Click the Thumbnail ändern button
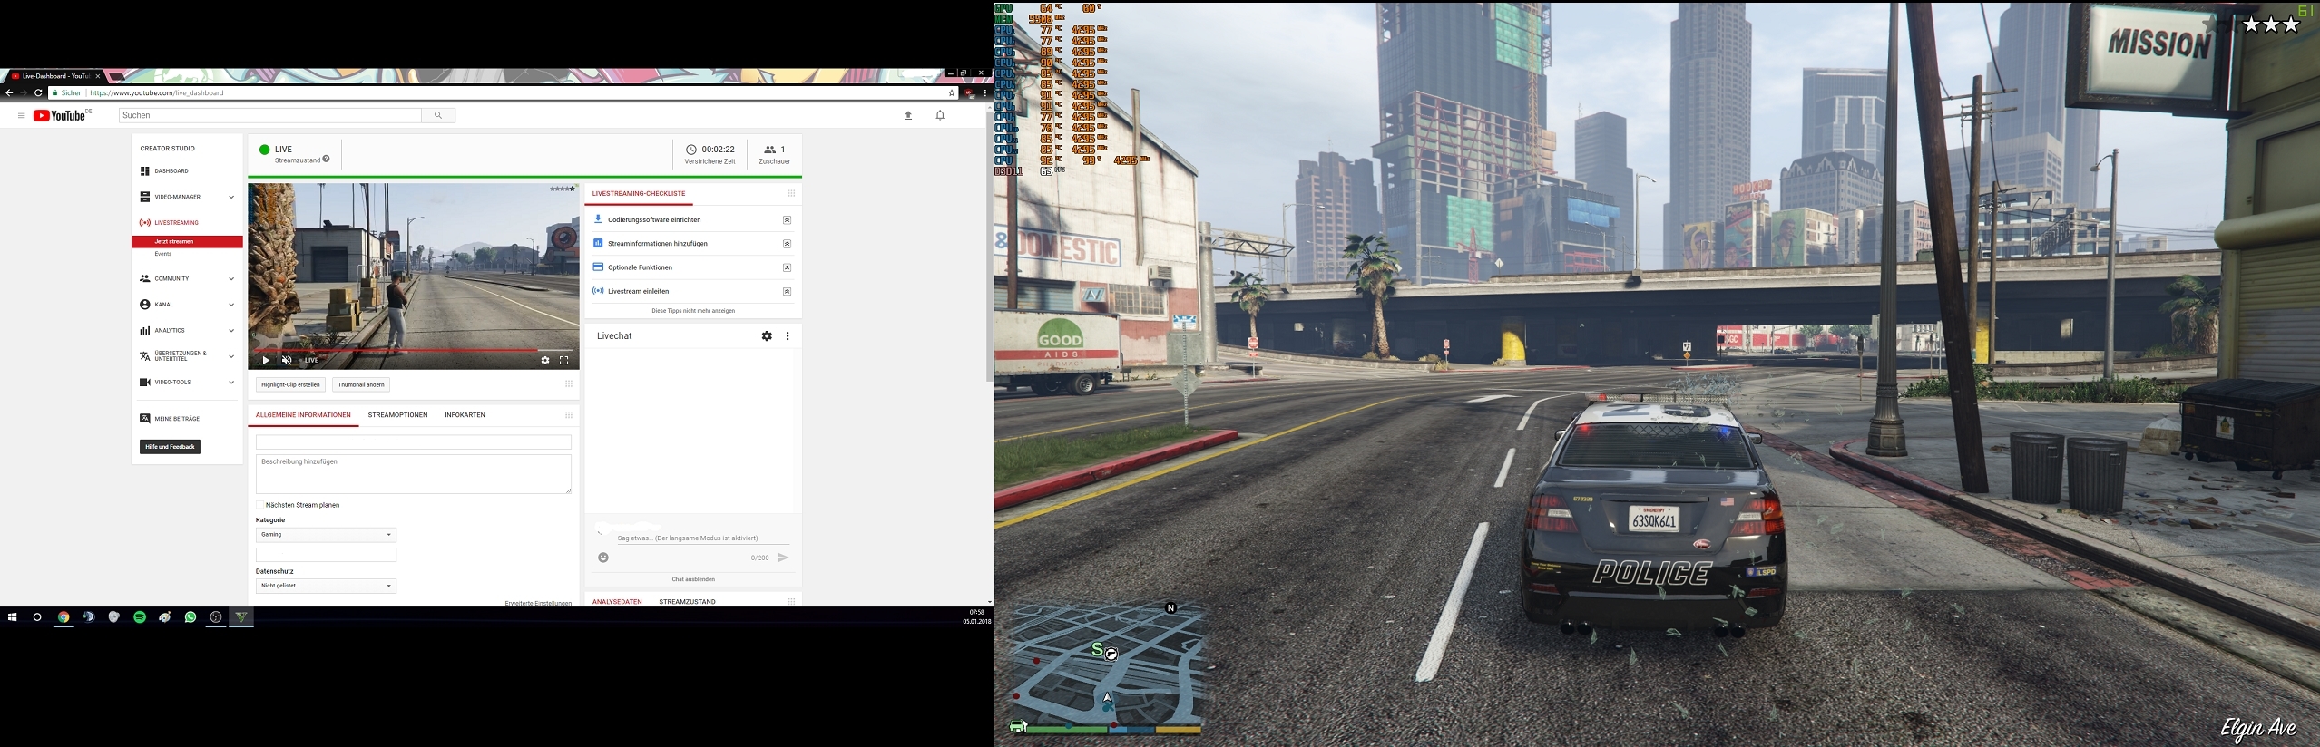This screenshot has width=2320, height=747. [x=361, y=384]
